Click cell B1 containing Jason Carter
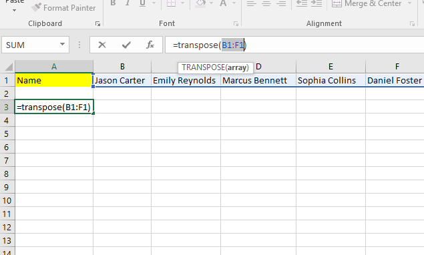The image size is (424, 255). (122, 80)
